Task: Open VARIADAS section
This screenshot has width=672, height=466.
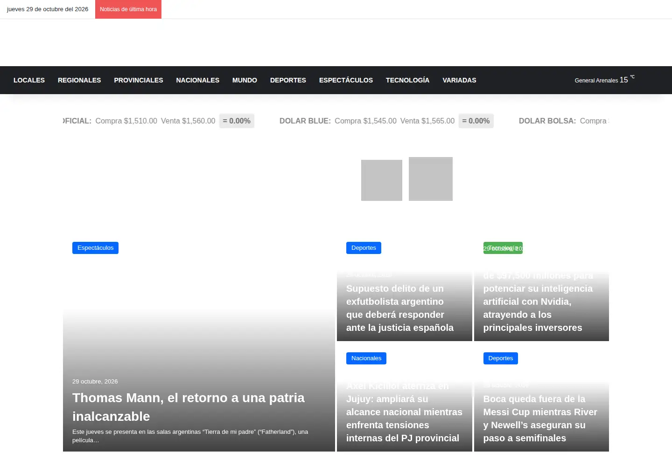Action: (459, 80)
